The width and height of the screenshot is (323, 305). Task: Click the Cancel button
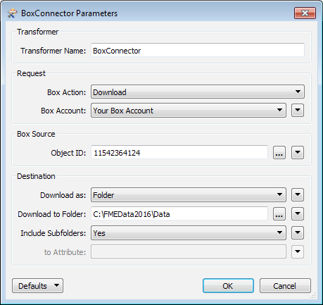285,286
